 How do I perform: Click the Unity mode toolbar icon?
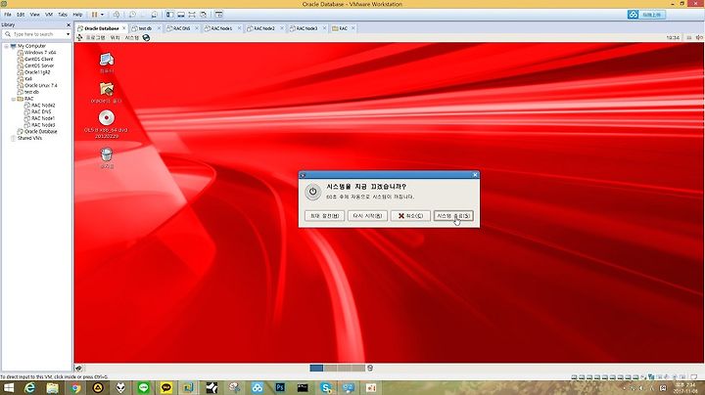click(x=204, y=15)
